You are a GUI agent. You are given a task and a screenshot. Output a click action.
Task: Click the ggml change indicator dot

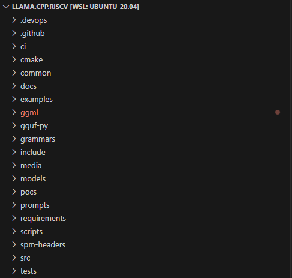[x=278, y=112]
